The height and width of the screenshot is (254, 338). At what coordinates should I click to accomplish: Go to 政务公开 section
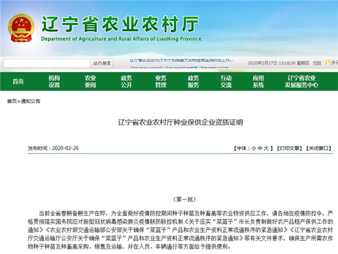click(x=126, y=81)
